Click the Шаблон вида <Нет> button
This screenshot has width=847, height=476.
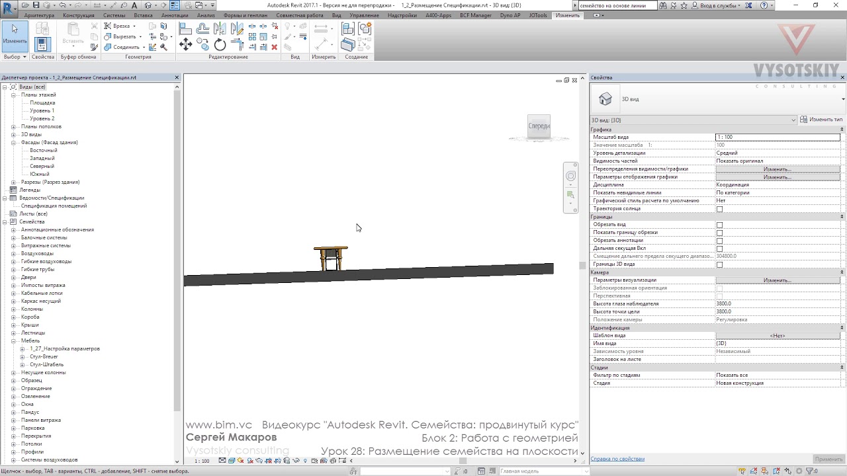click(778, 336)
